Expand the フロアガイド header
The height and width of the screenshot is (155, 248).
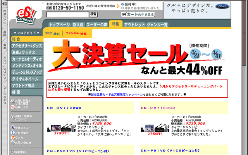tap(27, 33)
